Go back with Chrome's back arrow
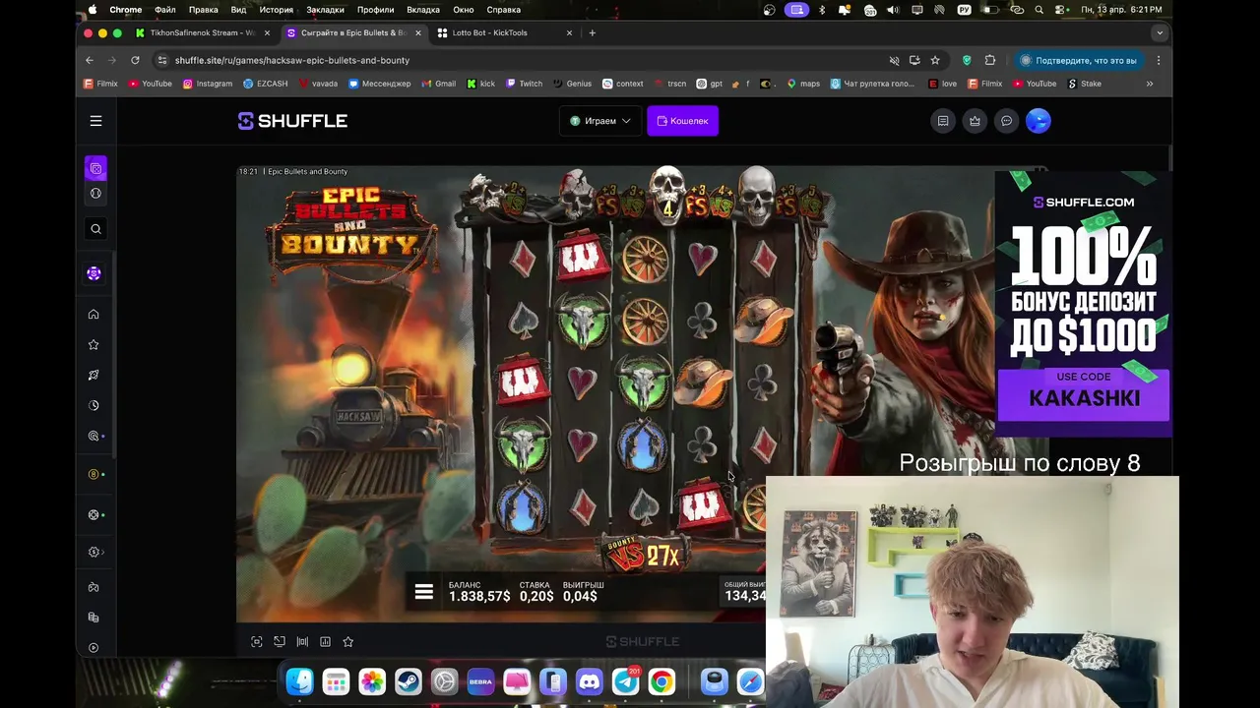This screenshot has width=1260, height=708. [90, 60]
